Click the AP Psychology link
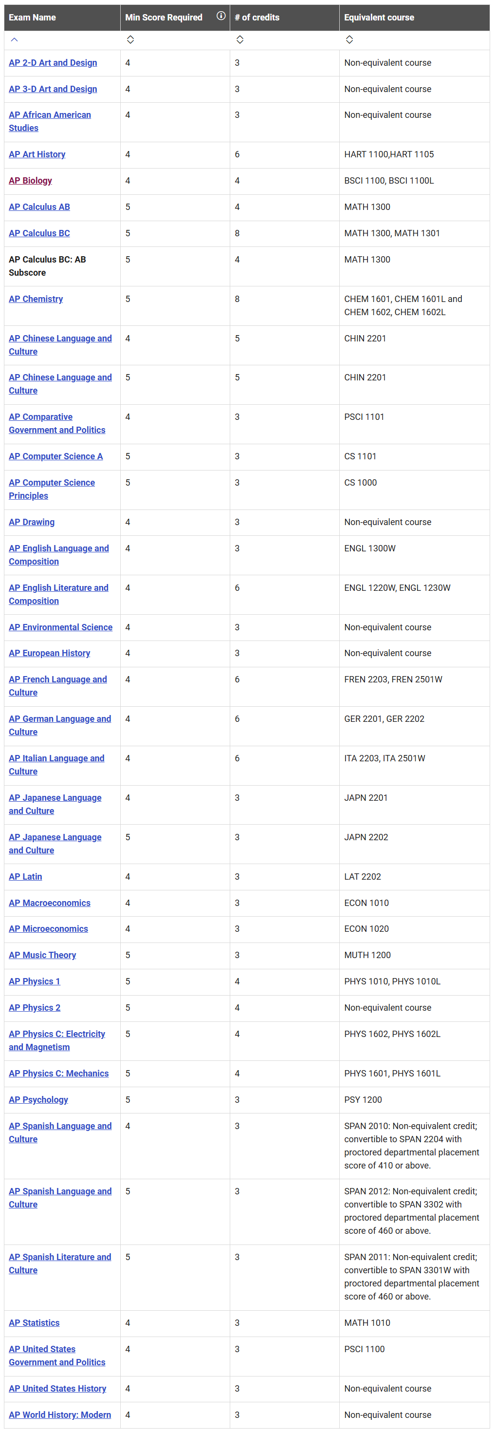The width and height of the screenshot is (495, 1433). click(x=38, y=1100)
